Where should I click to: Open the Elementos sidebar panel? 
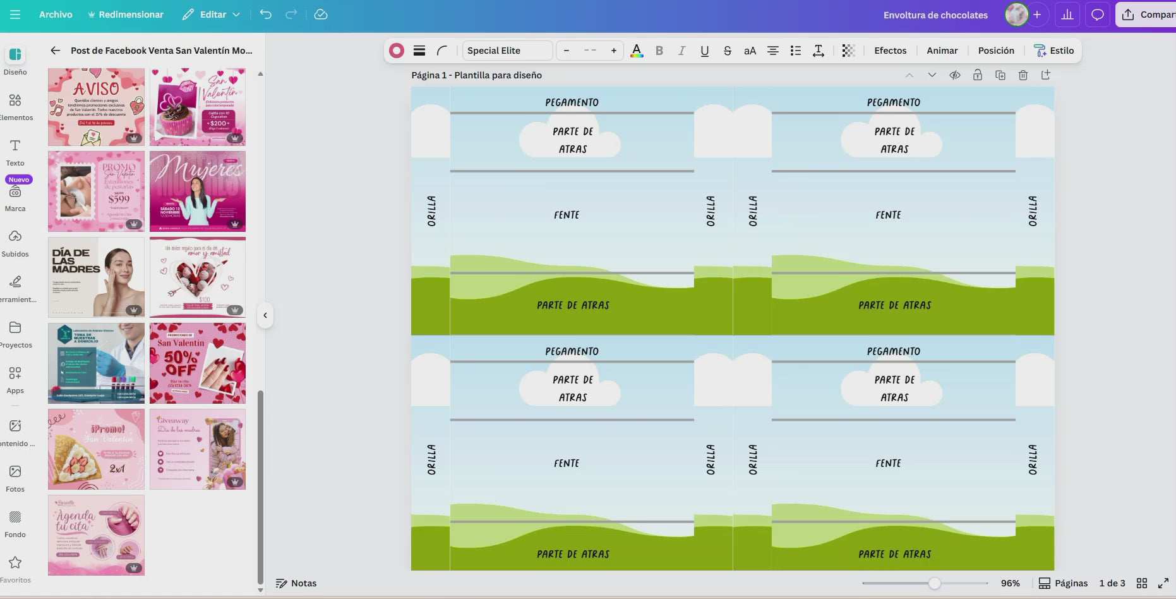(x=15, y=106)
